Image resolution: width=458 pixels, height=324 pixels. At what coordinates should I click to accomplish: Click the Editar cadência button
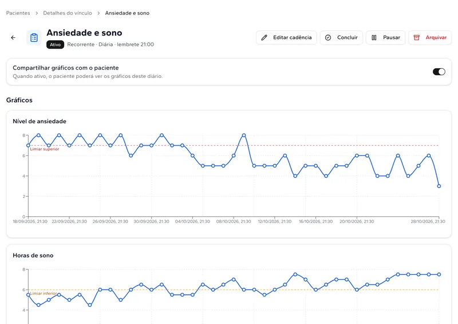pyautogui.click(x=286, y=37)
